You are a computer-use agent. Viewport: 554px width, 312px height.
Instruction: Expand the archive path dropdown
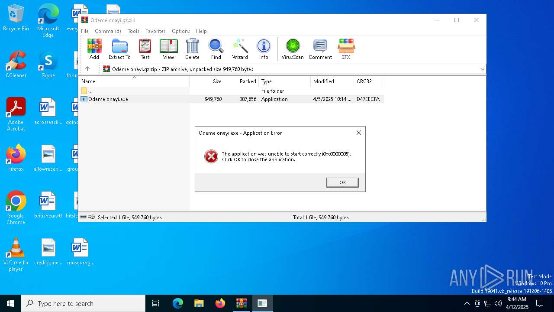(x=482, y=69)
